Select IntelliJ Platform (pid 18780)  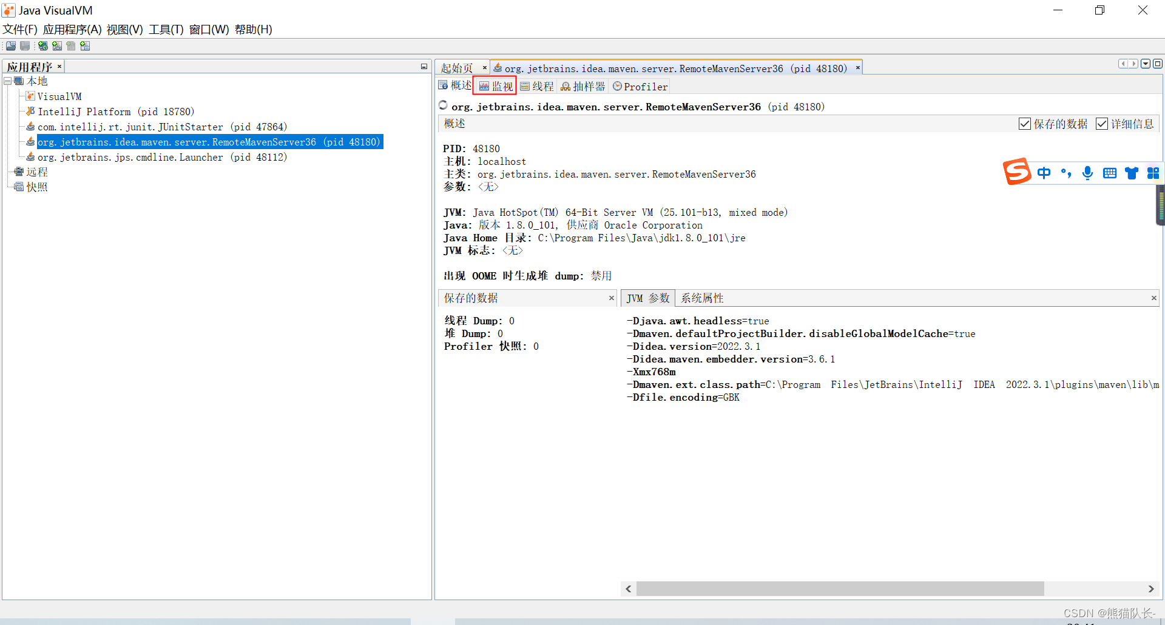[116, 112]
